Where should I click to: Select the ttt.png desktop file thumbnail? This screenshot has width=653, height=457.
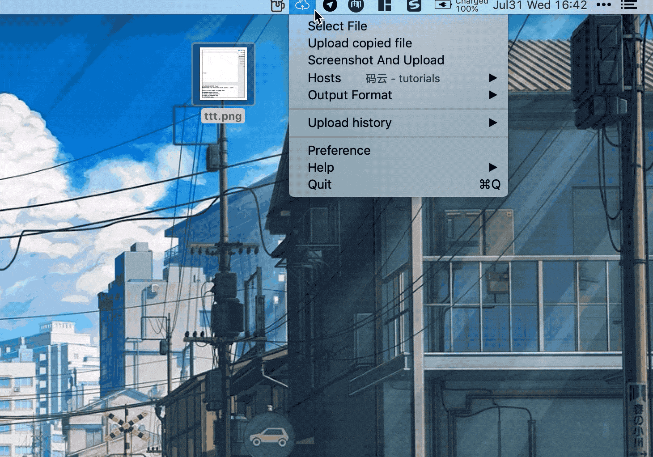click(x=223, y=74)
